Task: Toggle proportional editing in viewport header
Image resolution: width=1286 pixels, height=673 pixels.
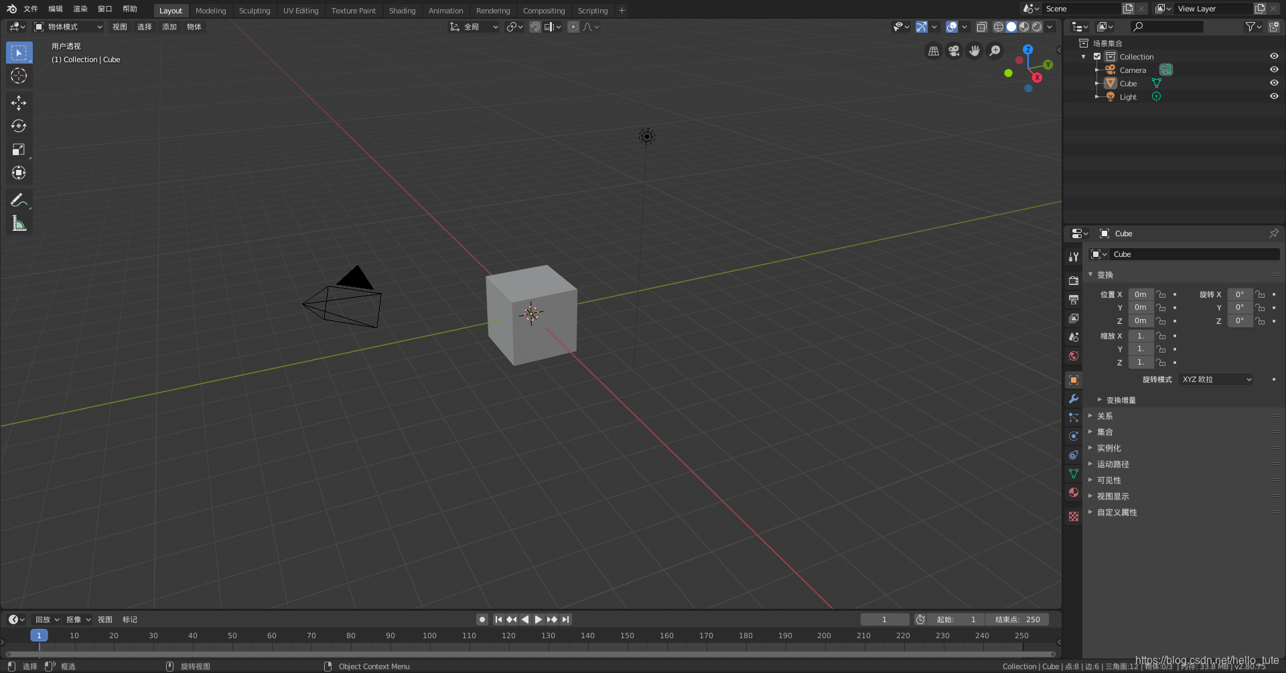Action: pyautogui.click(x=573, y=27)
